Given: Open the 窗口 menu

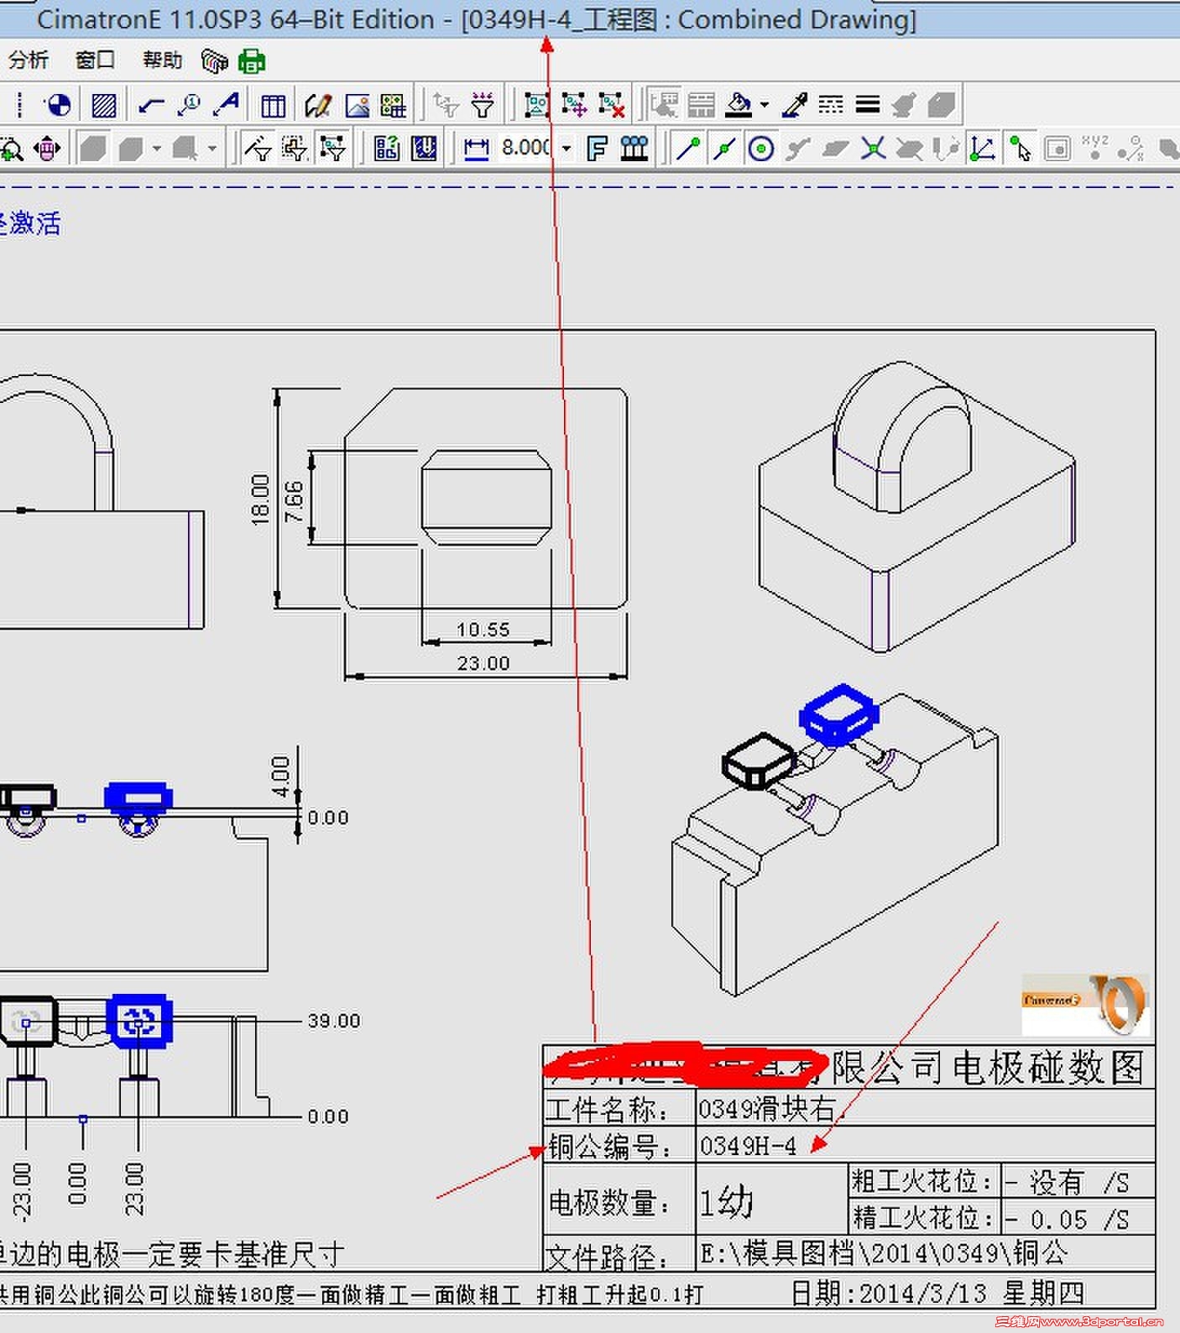Looking at the screenshot, I should coord(95,60).
